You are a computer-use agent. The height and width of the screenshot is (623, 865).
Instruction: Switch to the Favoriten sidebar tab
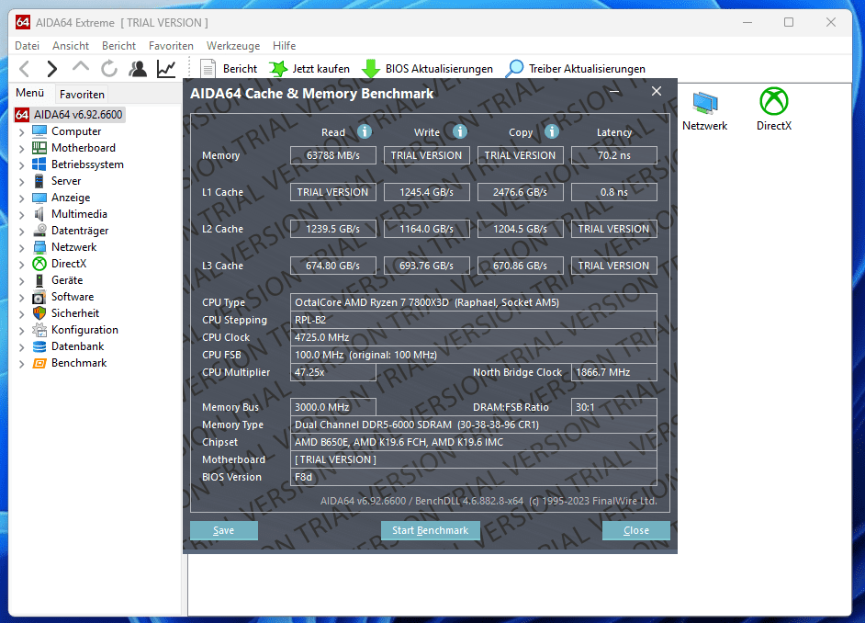(x=82, y=95)
